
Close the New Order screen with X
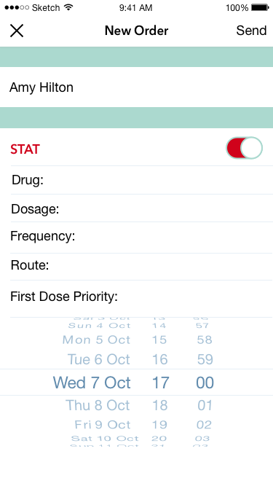[17, 31]
